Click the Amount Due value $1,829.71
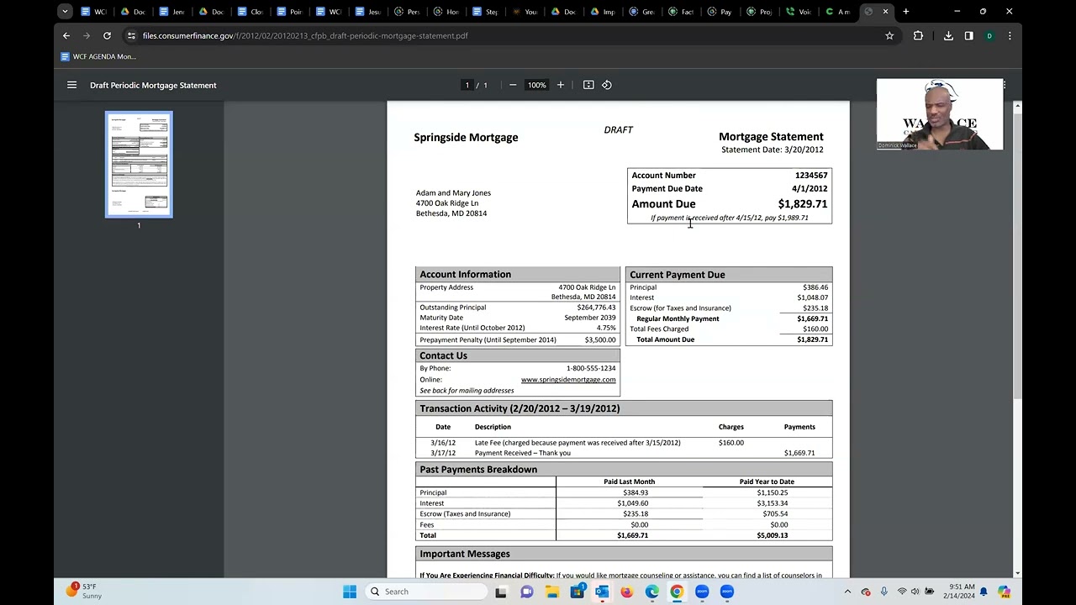Screen dimensions: 1076x605 tap(803, 204)
